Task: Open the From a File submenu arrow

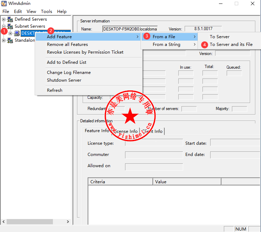Action: click(194, 37)
